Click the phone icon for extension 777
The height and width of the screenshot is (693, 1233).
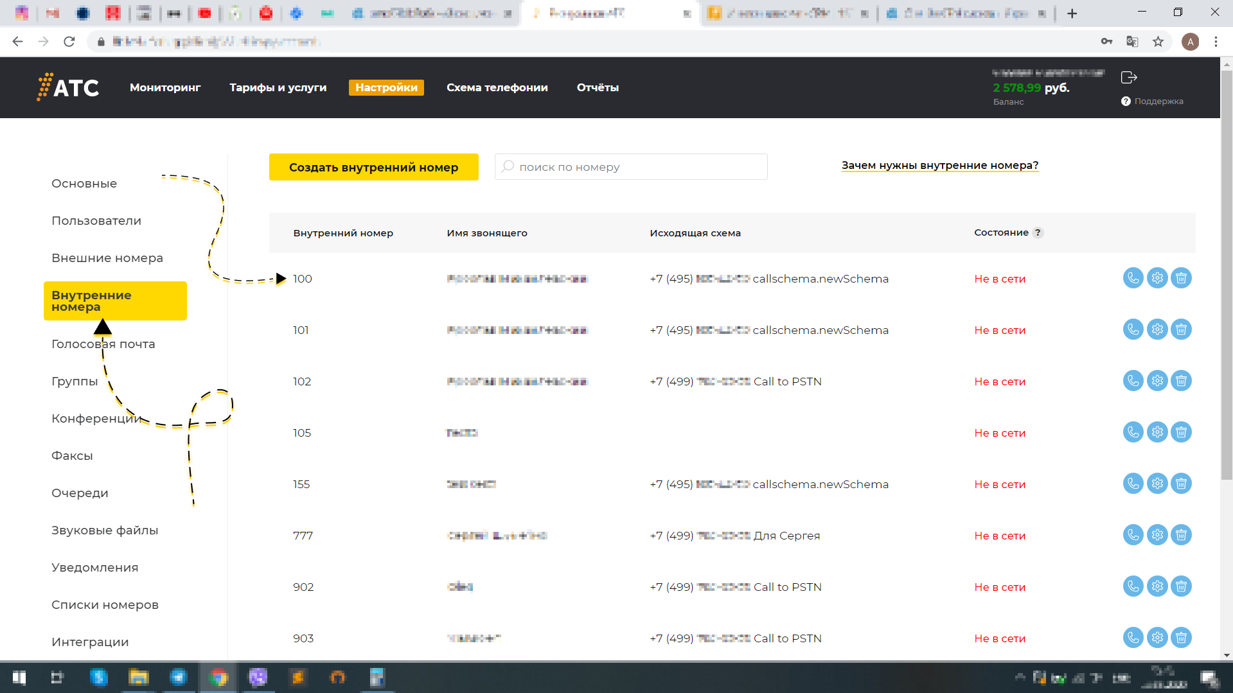[x=1133, y=535]
